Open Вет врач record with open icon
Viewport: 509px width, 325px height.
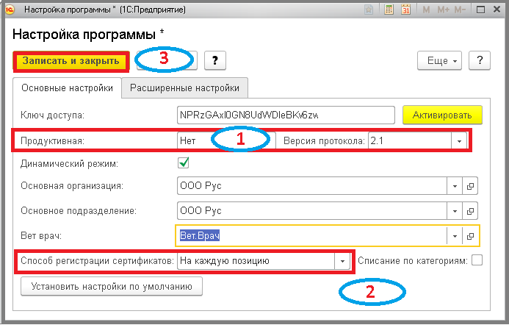(x=470, y=236)
